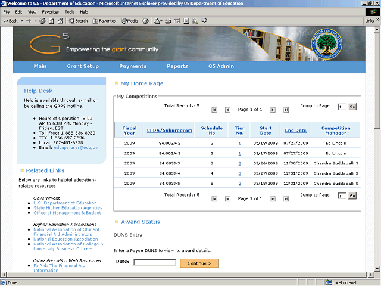Image resolution: width=381 pixels, height=286 pixels.
Task: Open the Grant Setup tab
Action: pos(83,66)
